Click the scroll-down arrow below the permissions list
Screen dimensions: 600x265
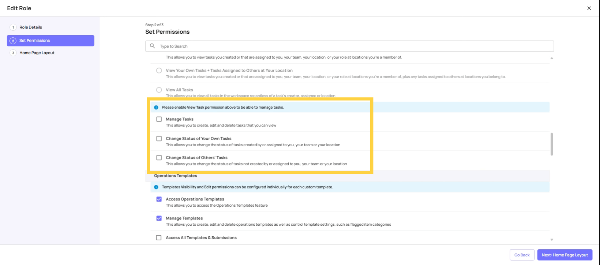pyautogui.click(x=552, y=239)
